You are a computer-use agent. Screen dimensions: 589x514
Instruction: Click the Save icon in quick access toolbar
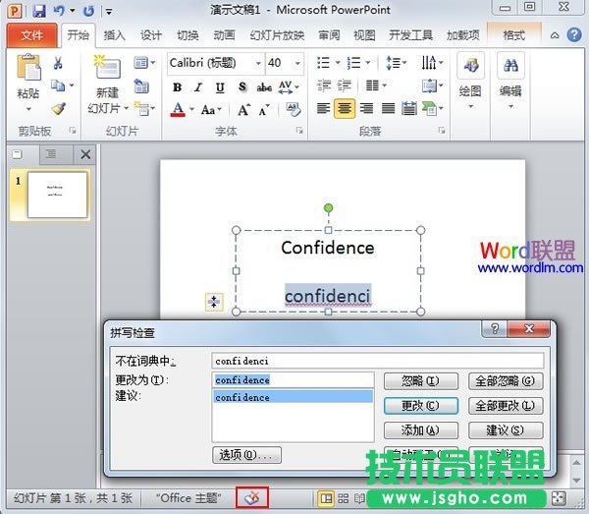tap(39, 11)
